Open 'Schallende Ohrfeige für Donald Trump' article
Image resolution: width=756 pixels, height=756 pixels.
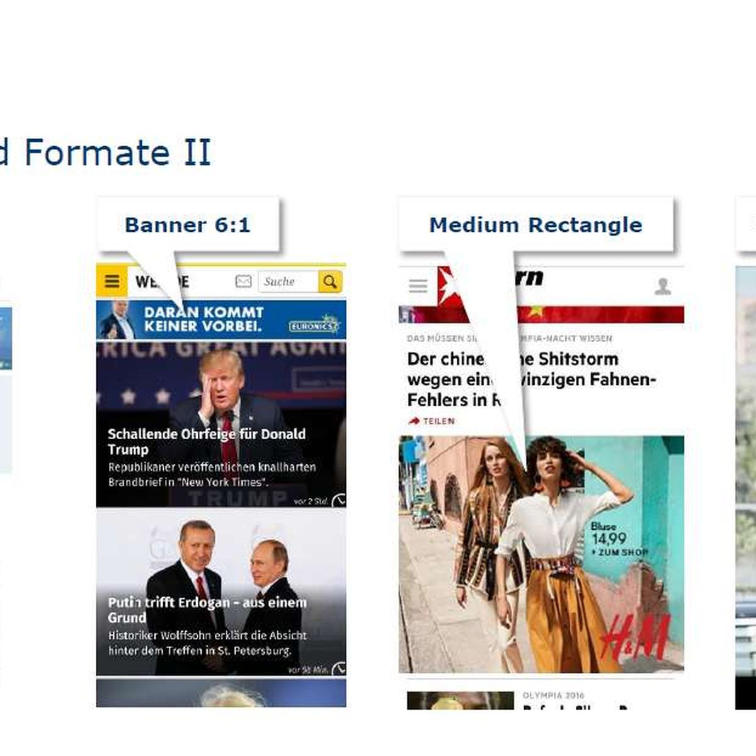point(207,441)
